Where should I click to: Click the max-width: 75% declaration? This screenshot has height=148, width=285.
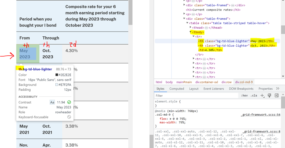pyautogui.click(x=173, y=122)
